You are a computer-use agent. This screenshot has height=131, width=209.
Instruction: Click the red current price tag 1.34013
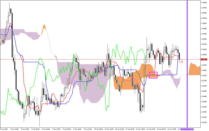pos(204,59)
